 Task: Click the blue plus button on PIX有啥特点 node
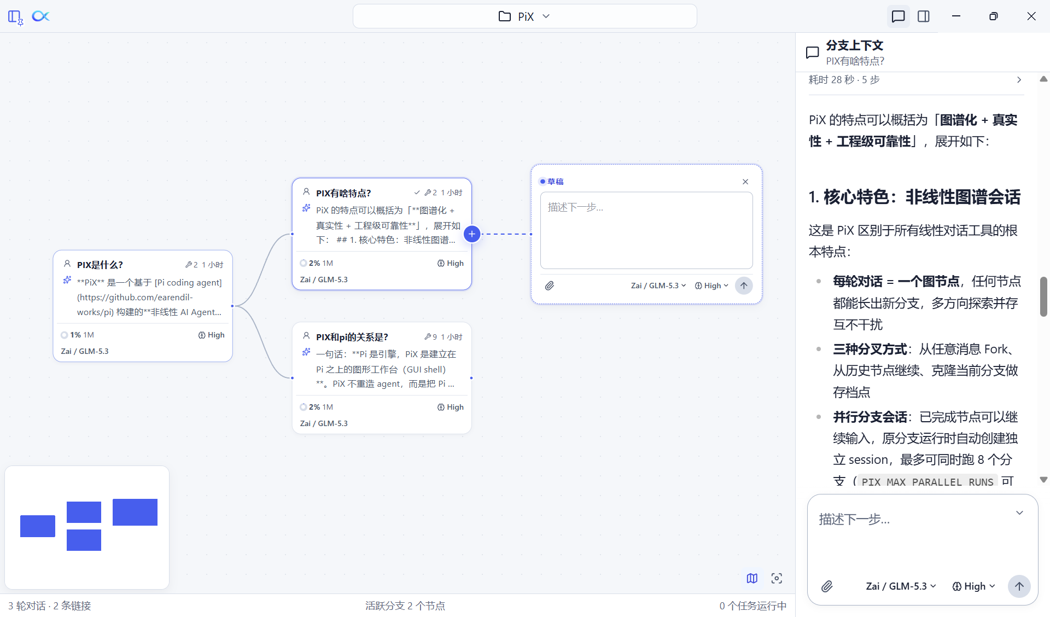[472, 234]
